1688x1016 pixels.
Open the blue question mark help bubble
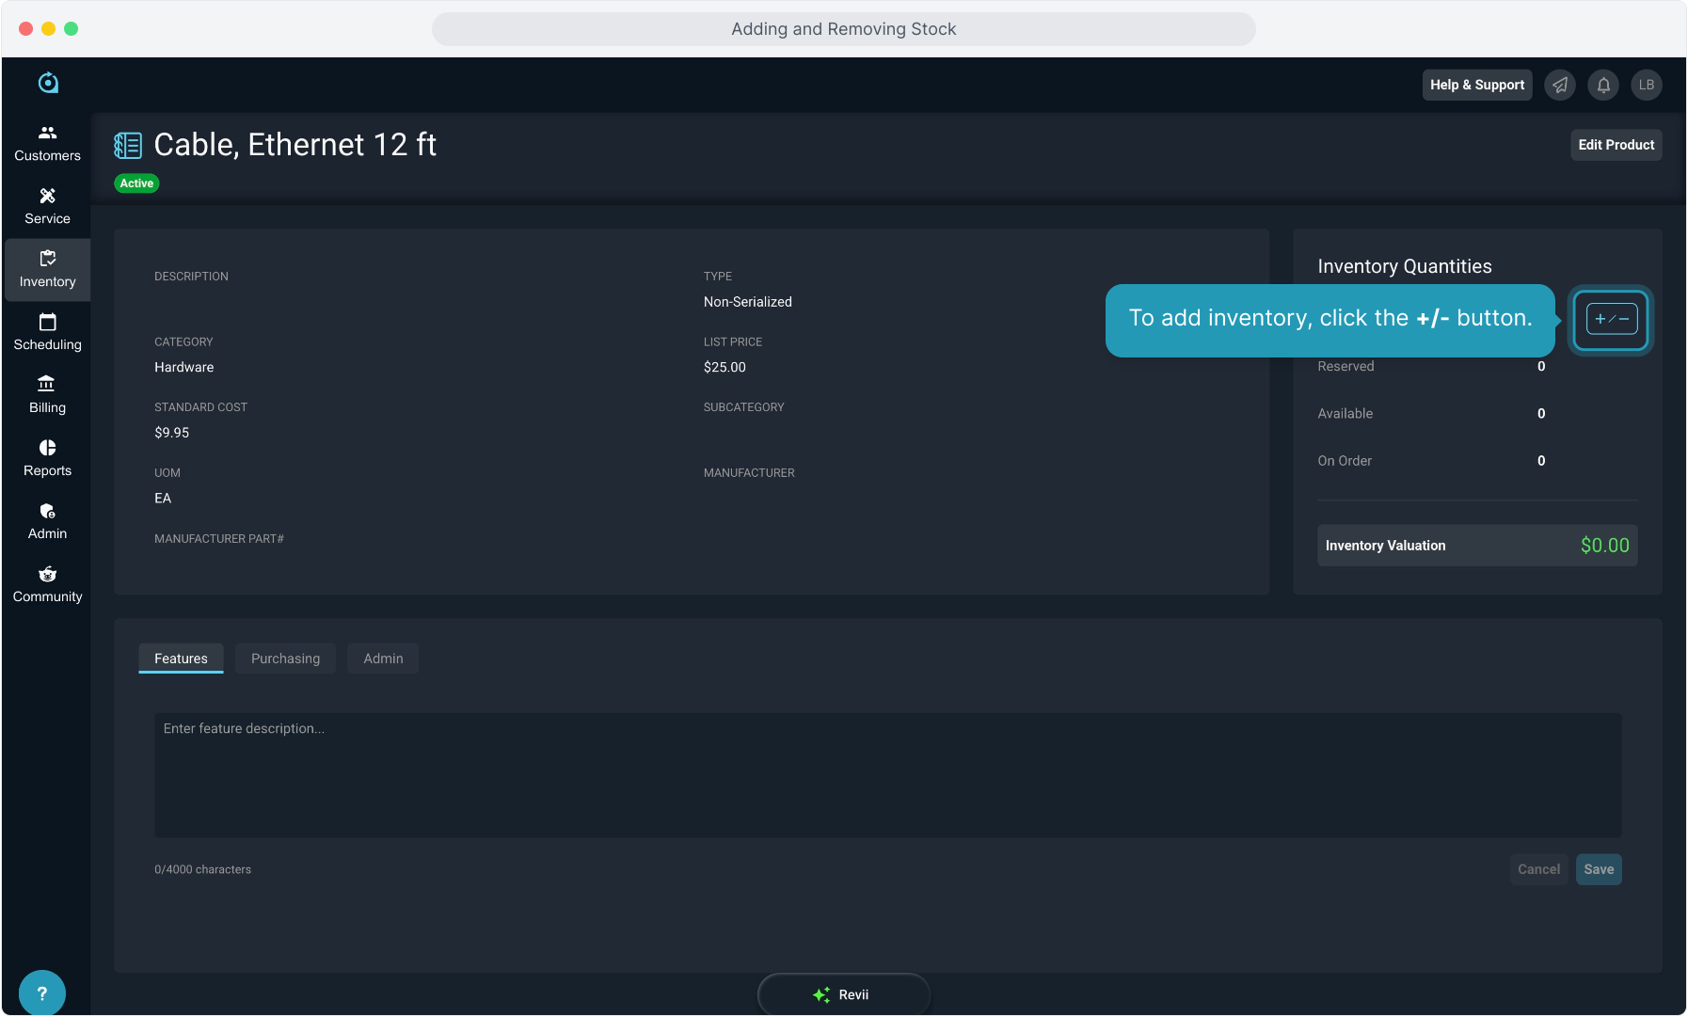click(x=41, y=992)
